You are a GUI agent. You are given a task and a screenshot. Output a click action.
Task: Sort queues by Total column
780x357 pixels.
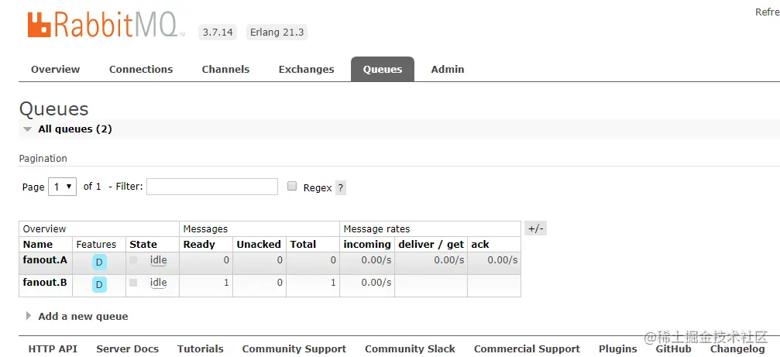click(303, 244)
